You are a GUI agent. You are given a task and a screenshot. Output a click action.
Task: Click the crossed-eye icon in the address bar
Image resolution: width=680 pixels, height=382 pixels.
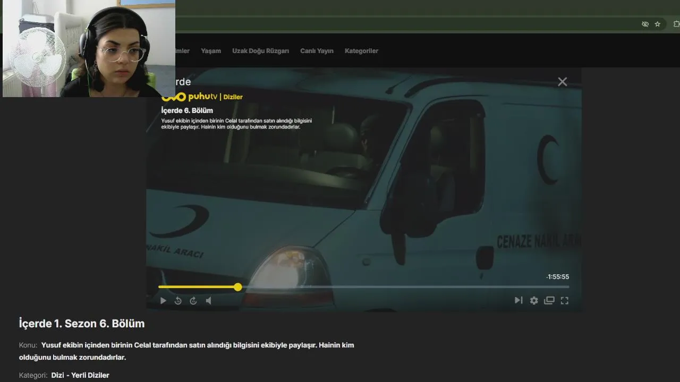645,24
